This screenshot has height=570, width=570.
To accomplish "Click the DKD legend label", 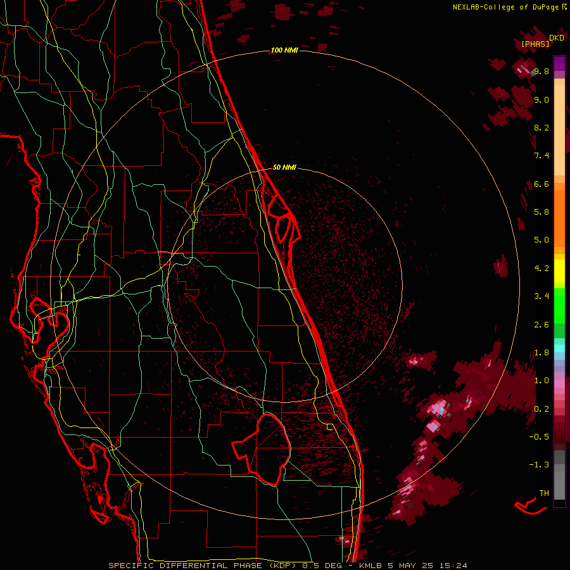I will pyautogui.click(x=556, y=38).
